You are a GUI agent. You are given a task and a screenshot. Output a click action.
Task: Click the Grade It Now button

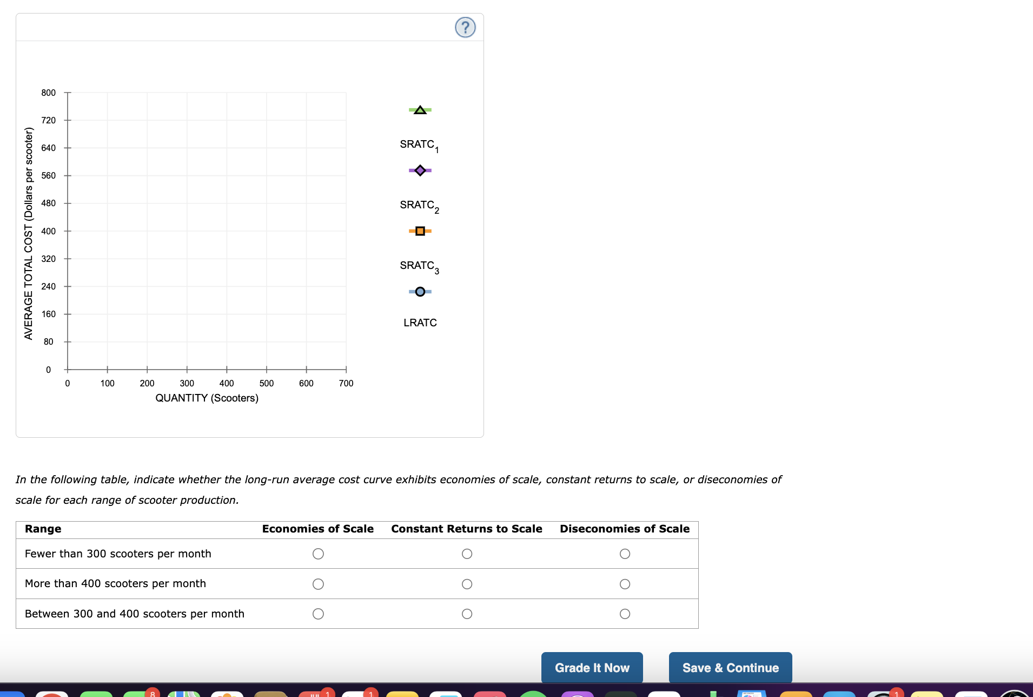coord(592,667)
